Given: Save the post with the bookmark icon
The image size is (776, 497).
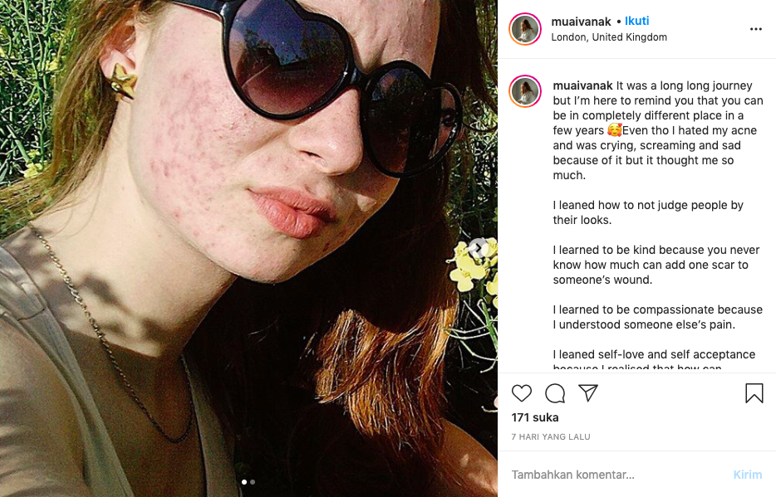Looking at the screenshot, I should coord(754,393).
